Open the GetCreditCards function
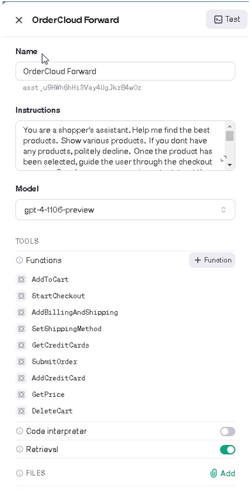 pyautogui.click(x=60, y=345)
